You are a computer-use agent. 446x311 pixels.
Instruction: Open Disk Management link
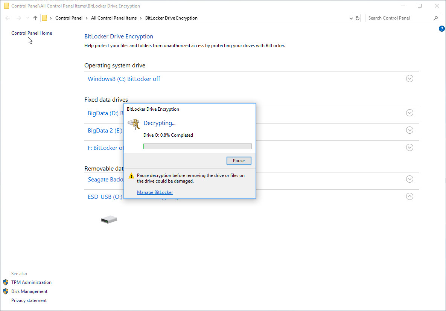[x=29, y=291]
